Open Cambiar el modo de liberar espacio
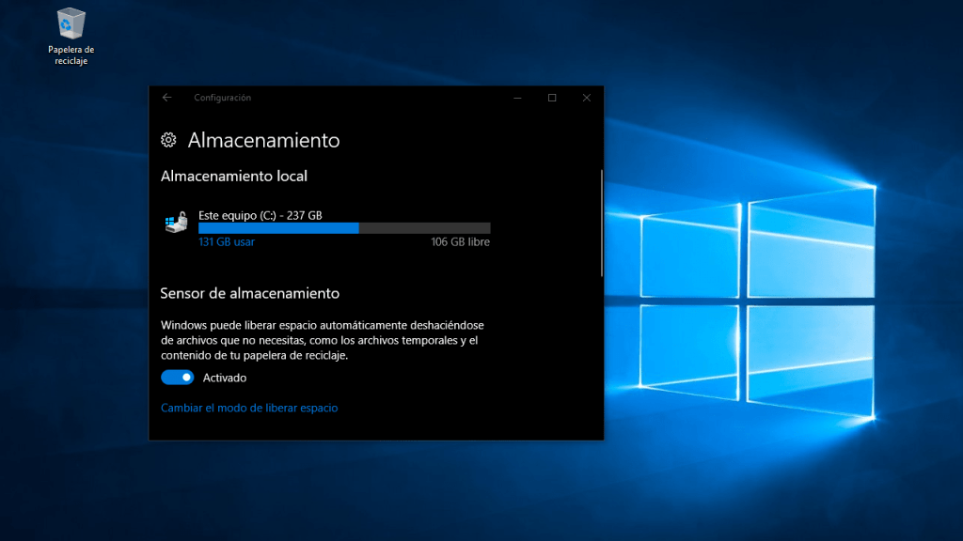 (x=248, y=408)
